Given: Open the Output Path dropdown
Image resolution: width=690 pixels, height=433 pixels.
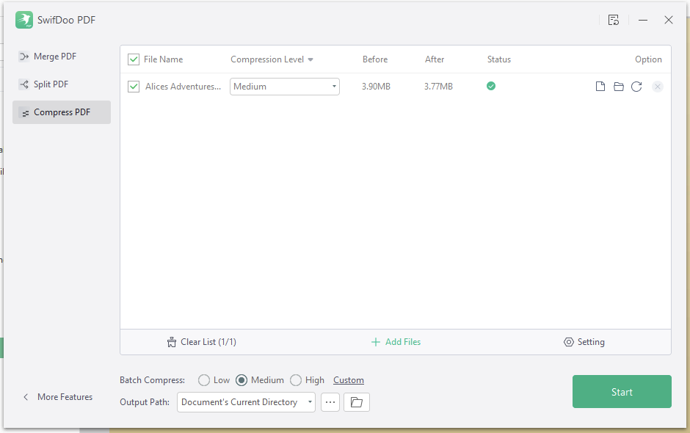Looking at the screenshot, I should coord(246,402).
